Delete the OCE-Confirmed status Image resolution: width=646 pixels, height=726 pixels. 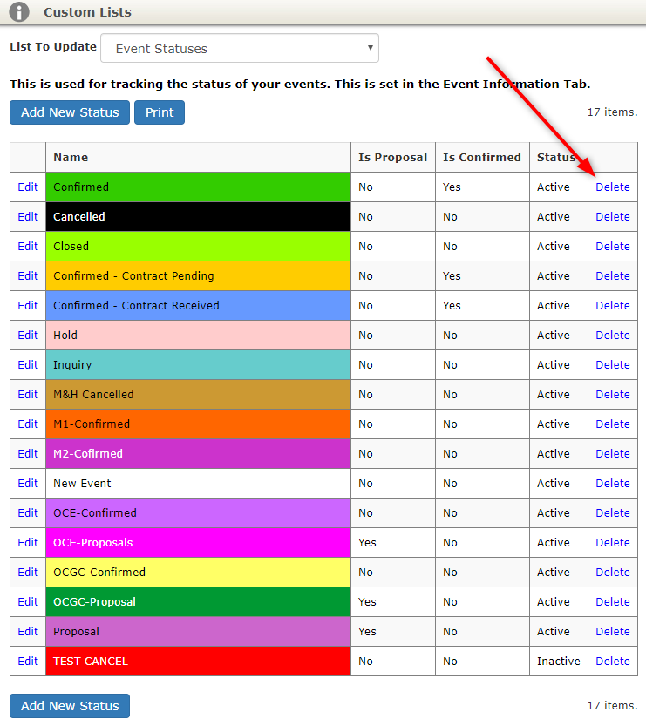tap(613, 513)
